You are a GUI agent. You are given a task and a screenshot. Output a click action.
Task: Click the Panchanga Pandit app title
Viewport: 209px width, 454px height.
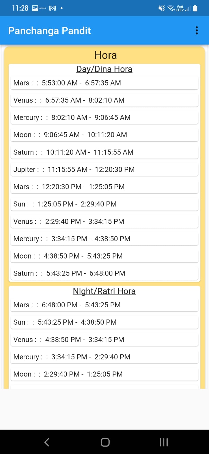click(50, 31)
